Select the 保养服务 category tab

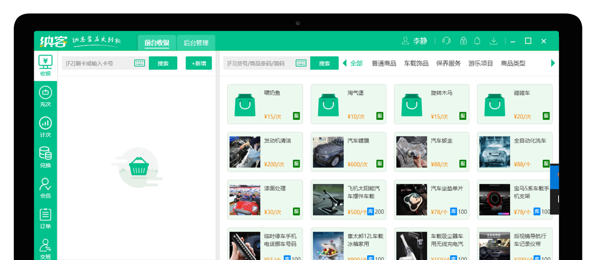[x=448, y=63]
